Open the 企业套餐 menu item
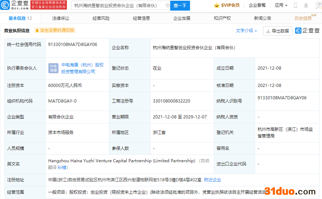 tap(257, 5)
